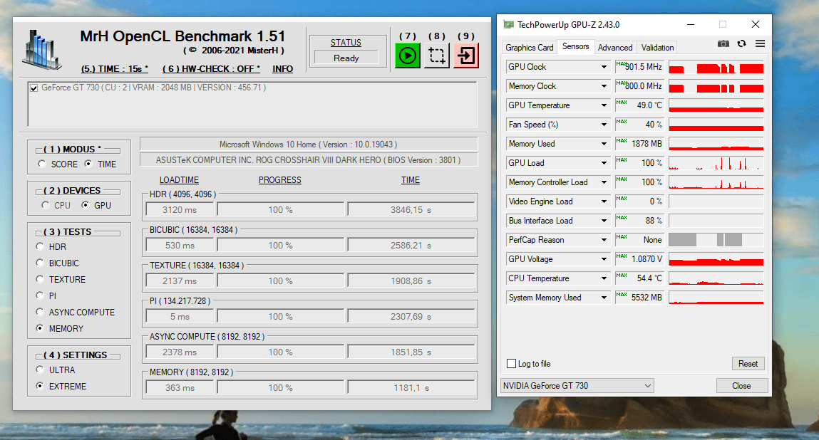Enable the Log to file checkbox
This screenshot has width=819, height=440.
tap(511, 364)
